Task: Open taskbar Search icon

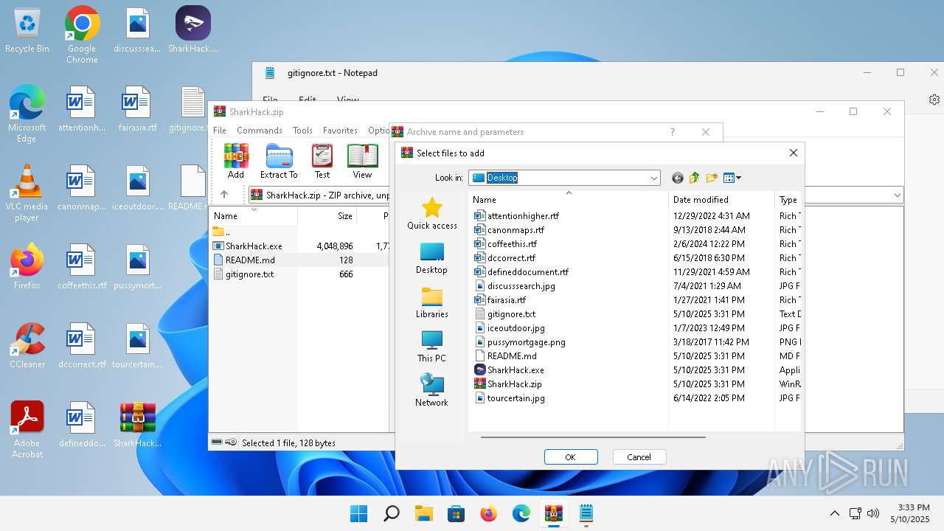Action: point(392,513)
